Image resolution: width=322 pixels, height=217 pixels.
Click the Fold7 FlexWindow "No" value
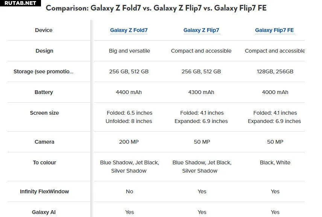[129, 191]
